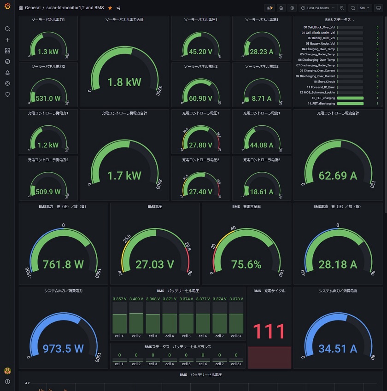
Task: Click the 12 MOS_Software_Lock-in row
Action: point(338,93)
